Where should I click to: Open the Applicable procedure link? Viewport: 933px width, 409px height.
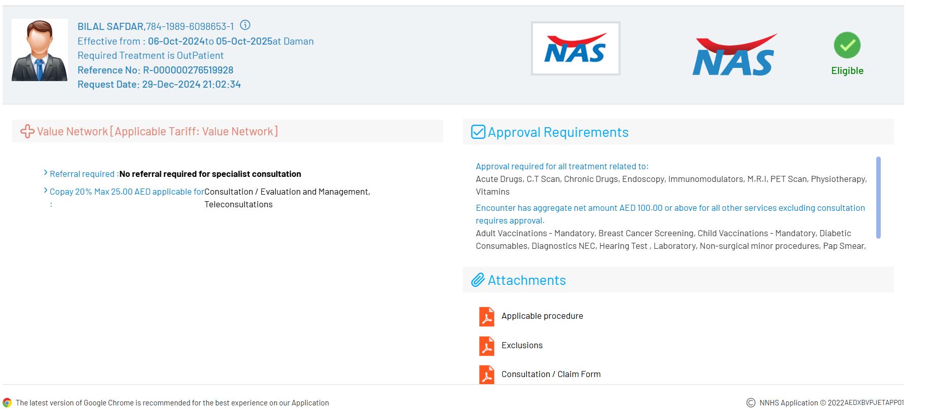coord(542,316)
